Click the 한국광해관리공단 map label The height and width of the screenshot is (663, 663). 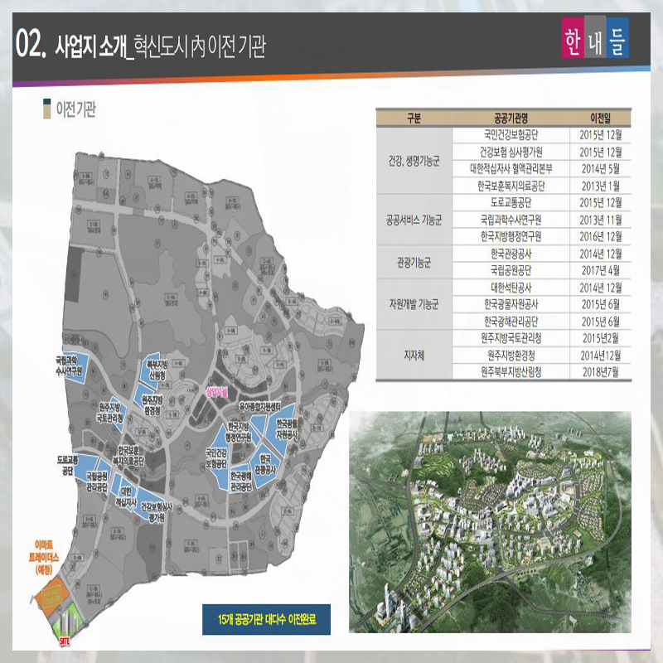coord(241,482)
